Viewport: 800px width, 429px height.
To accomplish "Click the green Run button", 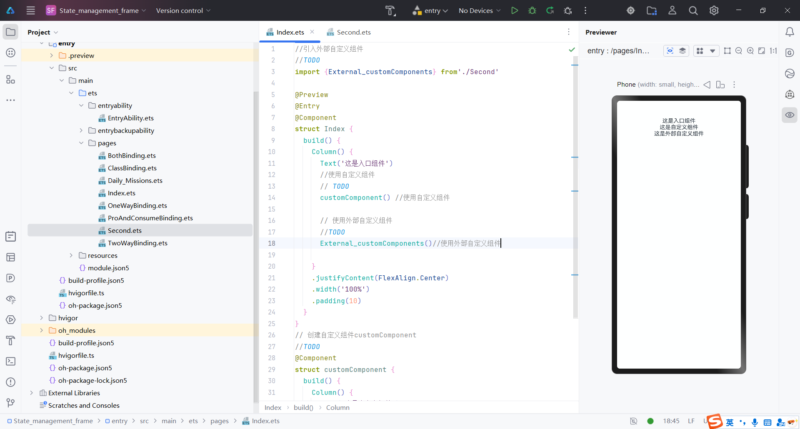I will [515, 10].
